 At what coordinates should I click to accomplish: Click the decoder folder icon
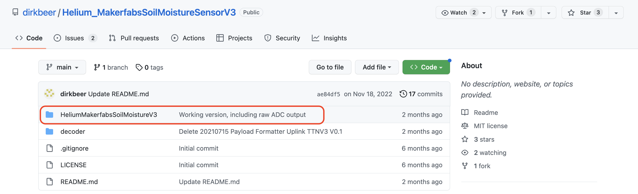tap(49, 131)
